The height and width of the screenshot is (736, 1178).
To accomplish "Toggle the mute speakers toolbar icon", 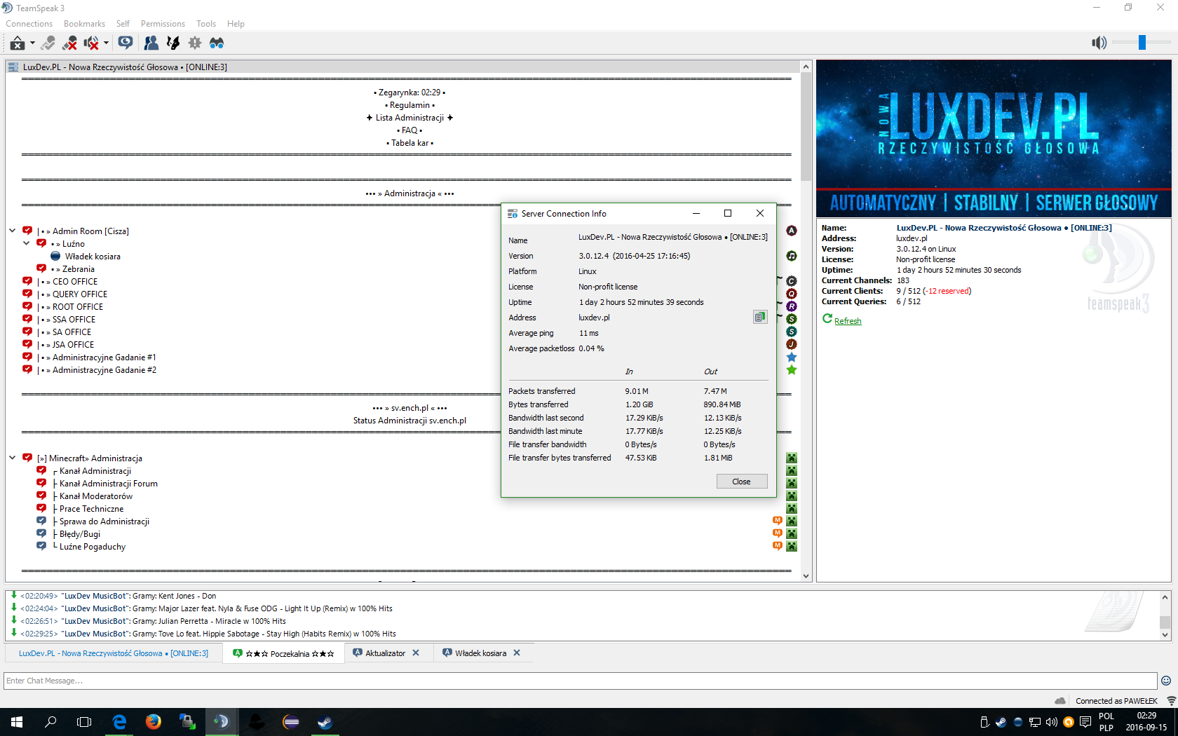I will (91, 43).
